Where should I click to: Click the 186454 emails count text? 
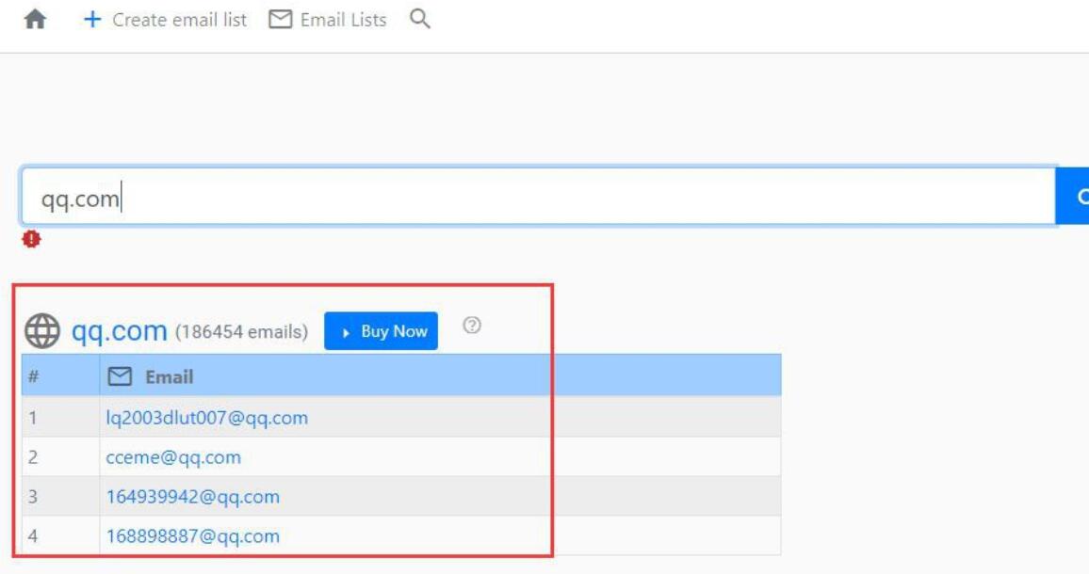(241, 332)
